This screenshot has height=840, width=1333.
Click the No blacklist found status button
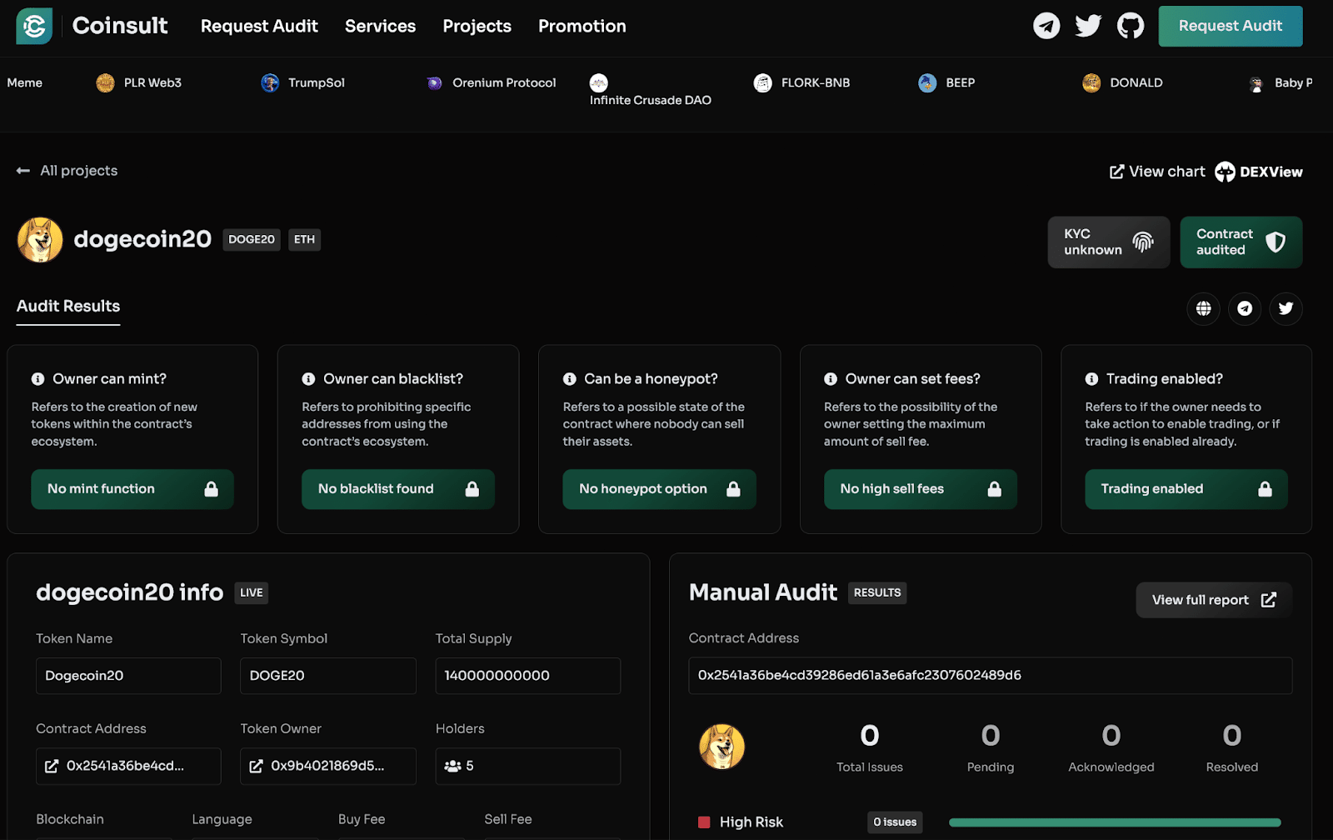[398, 489]
